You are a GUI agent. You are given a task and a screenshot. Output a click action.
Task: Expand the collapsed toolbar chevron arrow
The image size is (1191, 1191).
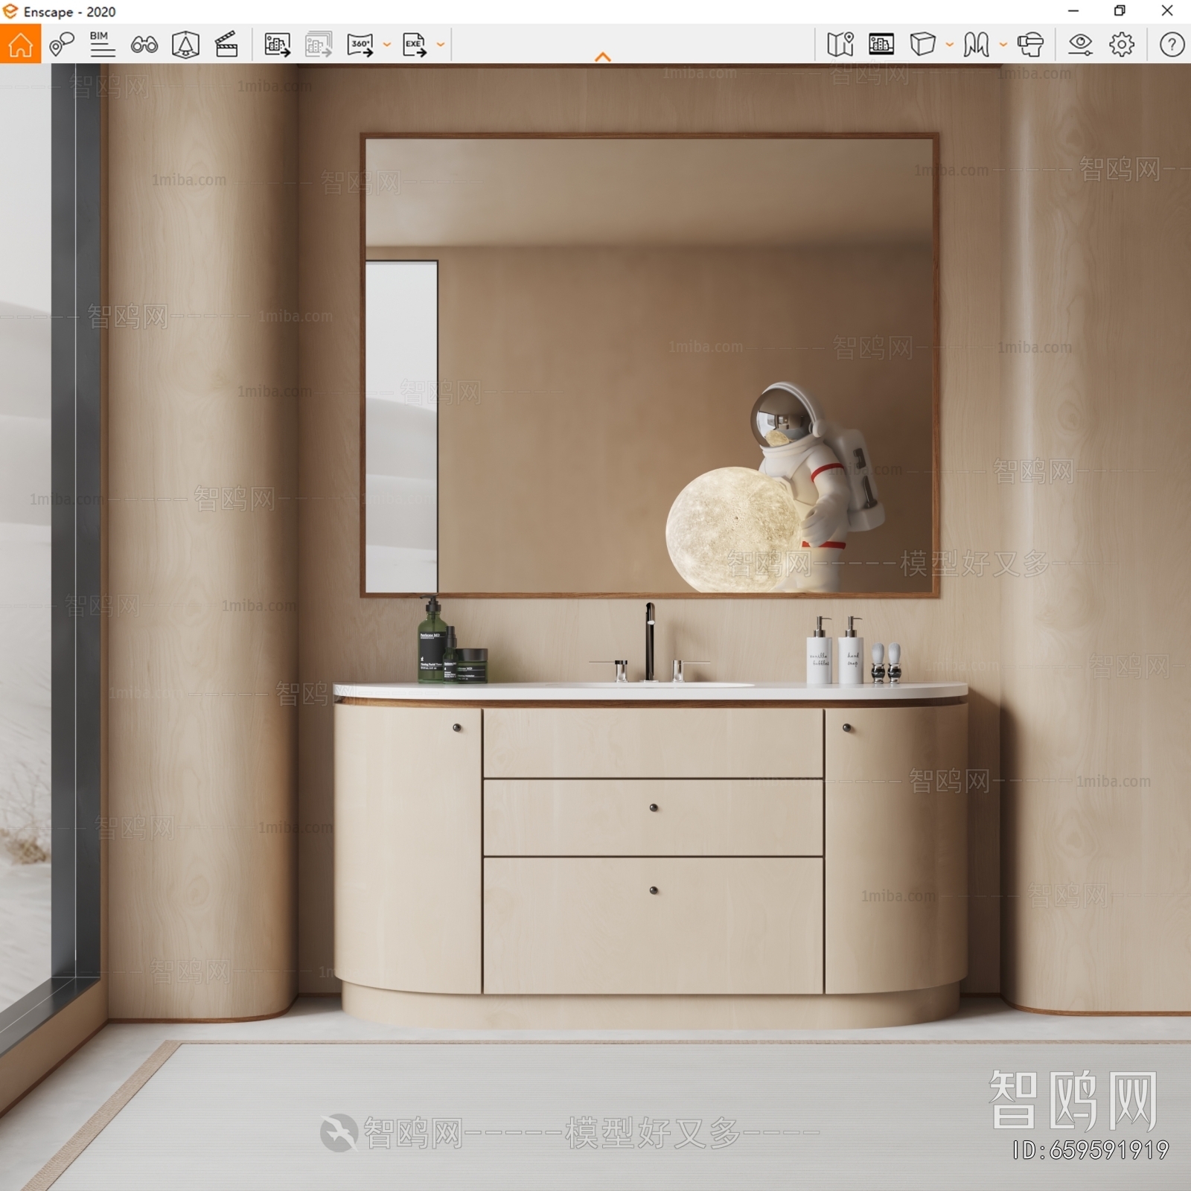pos(603,57)
